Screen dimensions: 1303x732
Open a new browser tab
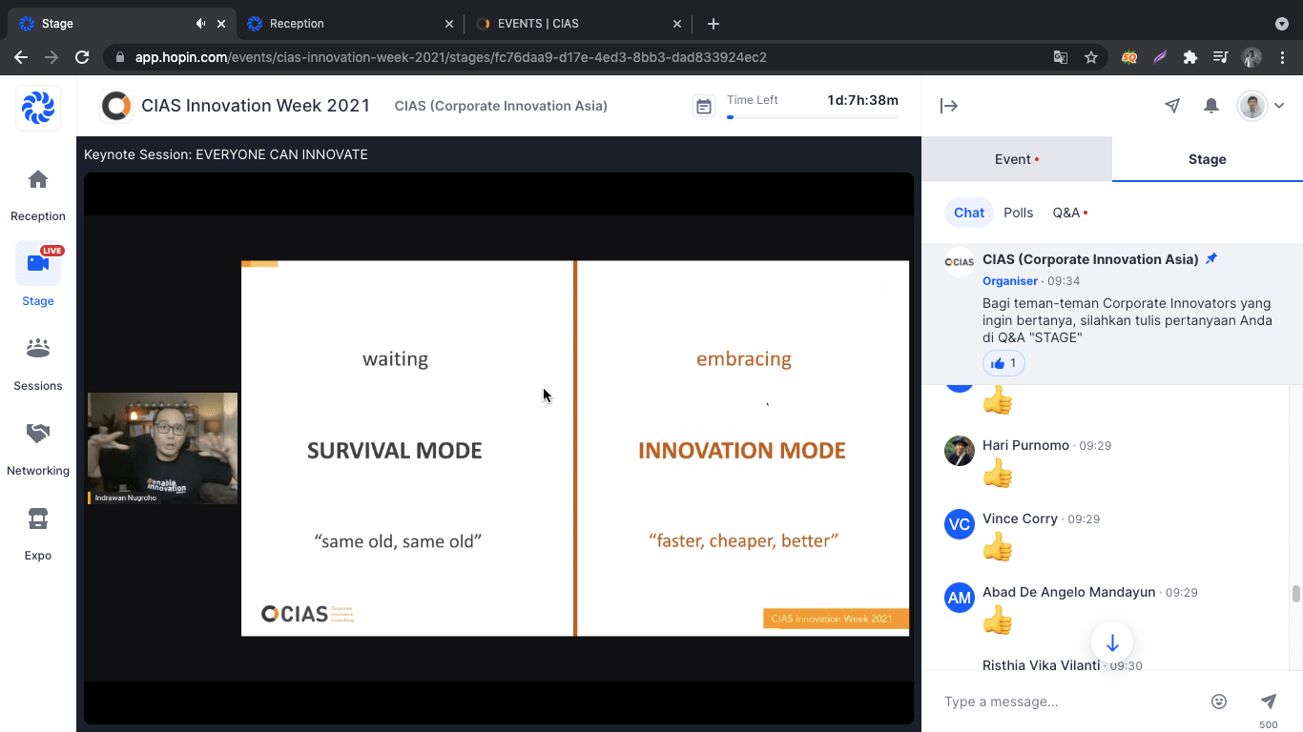(714, 24)
